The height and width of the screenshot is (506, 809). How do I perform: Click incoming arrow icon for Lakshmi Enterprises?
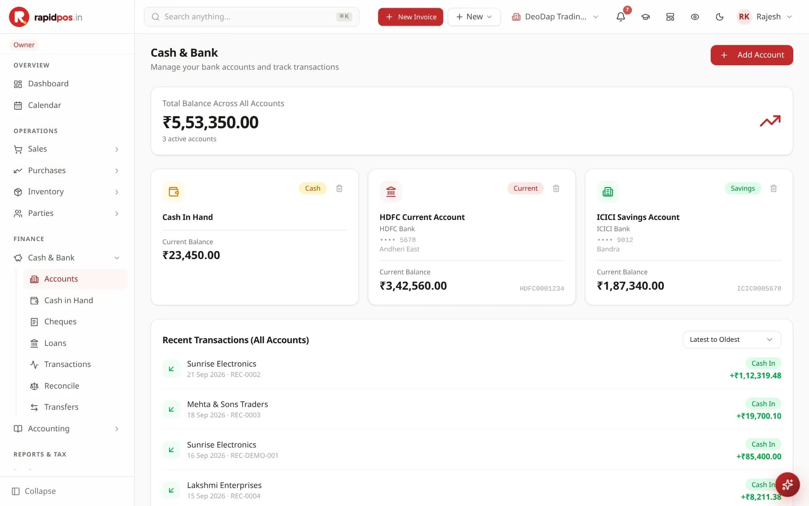tap(171, 490)
